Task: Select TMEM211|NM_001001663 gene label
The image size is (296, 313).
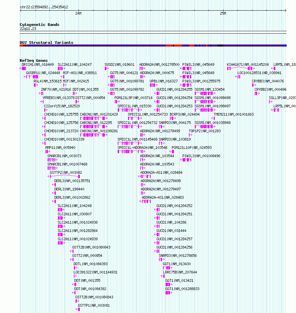Action: point(233,115)
